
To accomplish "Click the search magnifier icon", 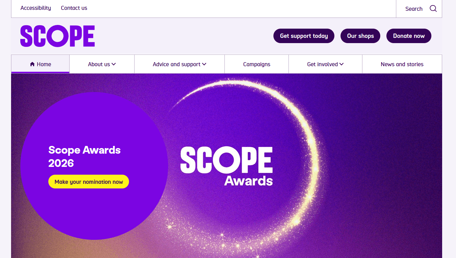I will click(x=433, y=8).
